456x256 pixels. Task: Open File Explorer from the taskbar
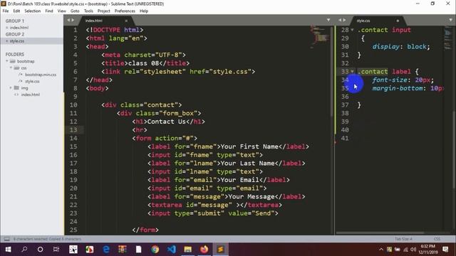coord(188,250)
